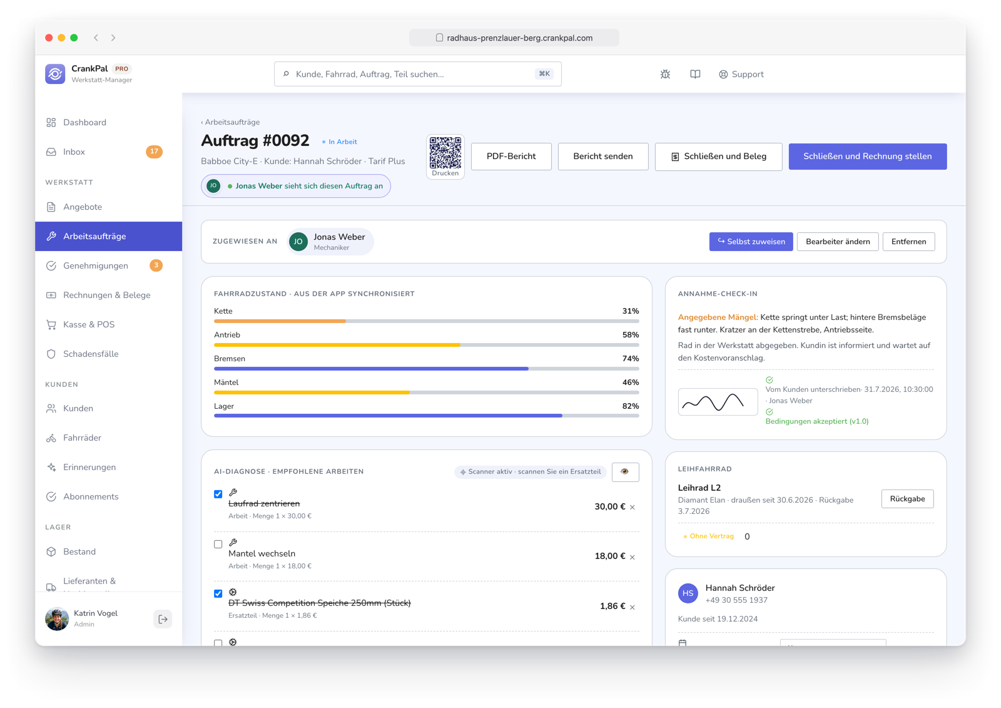Click the Bericht senden button
Image resolution: width=1001 pixels, height=708 pixels.
(603, 156)
